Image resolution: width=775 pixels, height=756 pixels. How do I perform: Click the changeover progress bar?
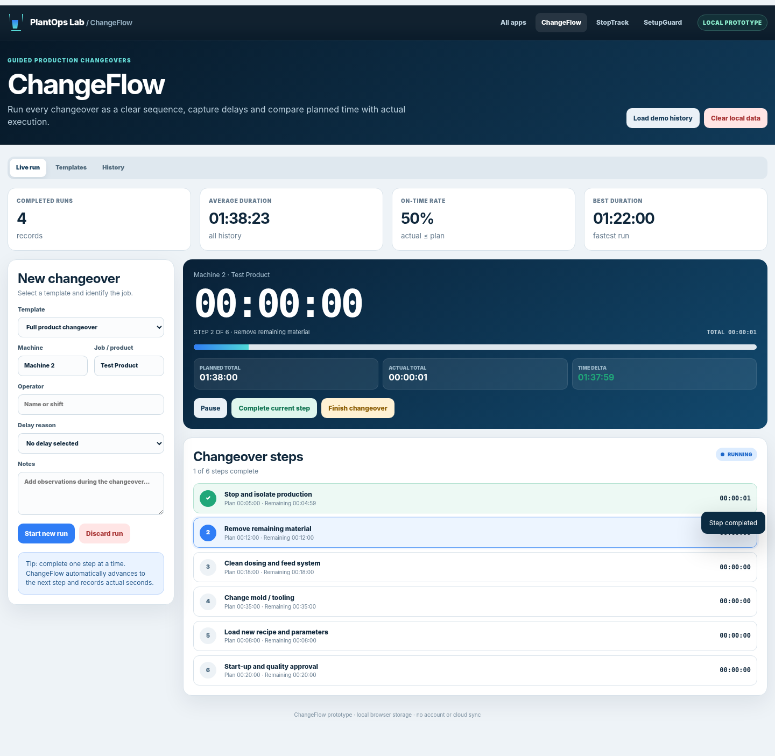click(x=475, y=347)
